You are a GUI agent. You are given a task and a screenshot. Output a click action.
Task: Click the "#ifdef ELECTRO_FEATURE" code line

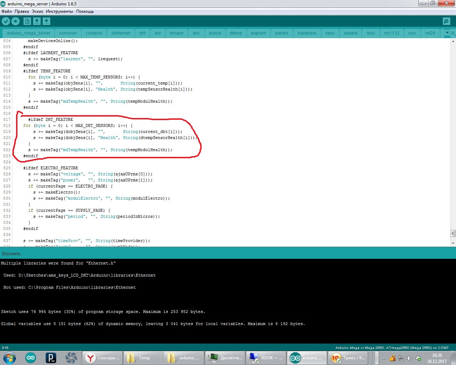(x=51, y=168)
